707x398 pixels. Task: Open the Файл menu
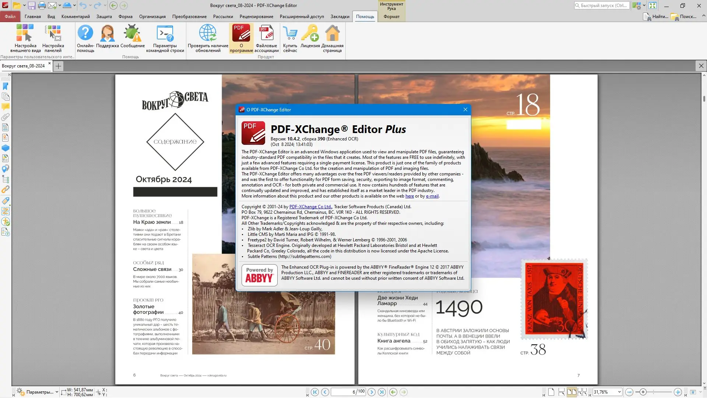[10, 17]
